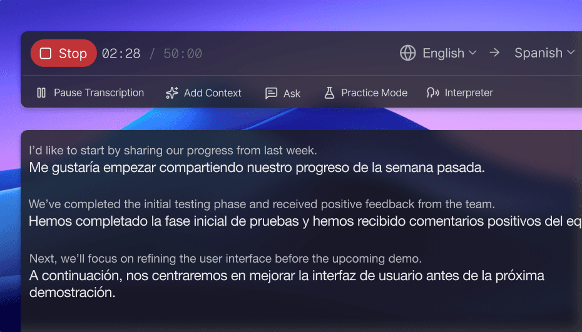Open the Ask menu item

point(292,94)
